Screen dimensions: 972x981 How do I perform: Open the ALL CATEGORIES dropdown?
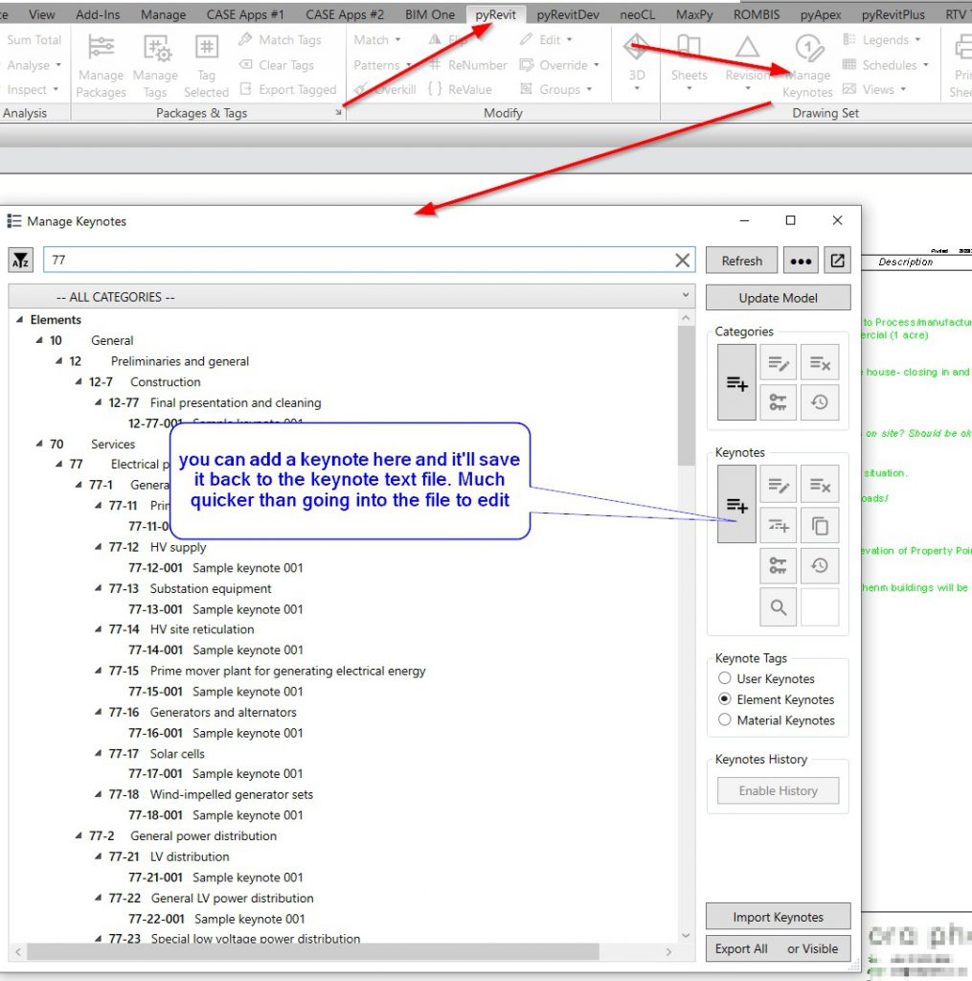click(x=350, y=297)
